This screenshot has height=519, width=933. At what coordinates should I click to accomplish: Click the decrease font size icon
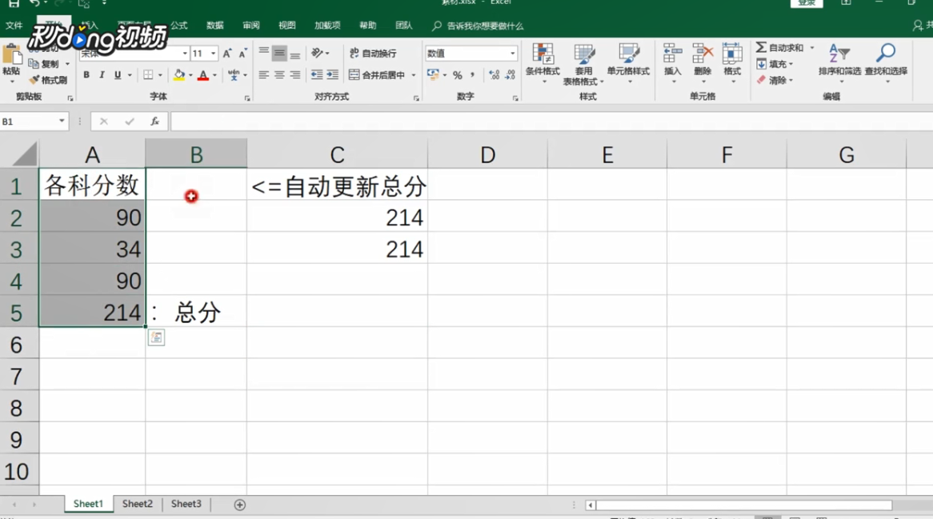[242, 54]
